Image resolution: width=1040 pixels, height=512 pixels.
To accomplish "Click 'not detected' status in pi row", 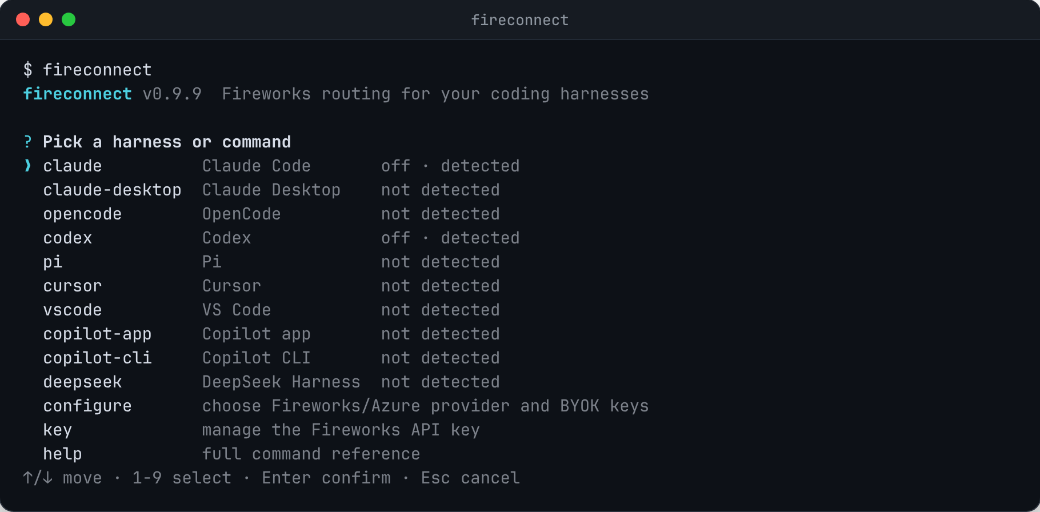I will pos(441,262).
